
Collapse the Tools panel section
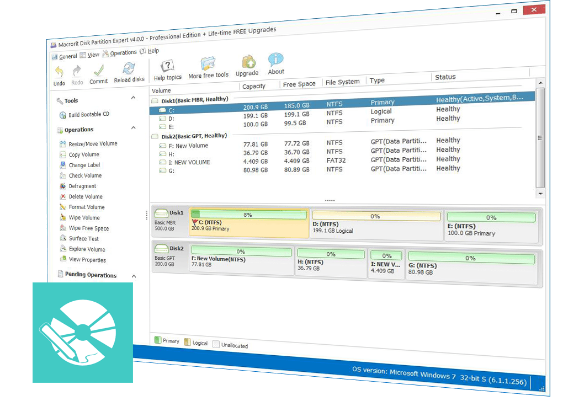tap(134, 98)
